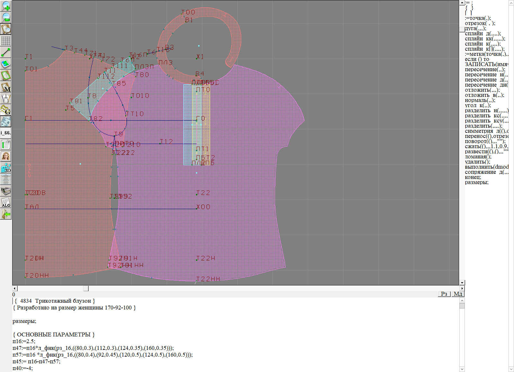Click the code editor scroll down arrow
The width and height of the screenshot is (514, 372).
click(462, 369)
